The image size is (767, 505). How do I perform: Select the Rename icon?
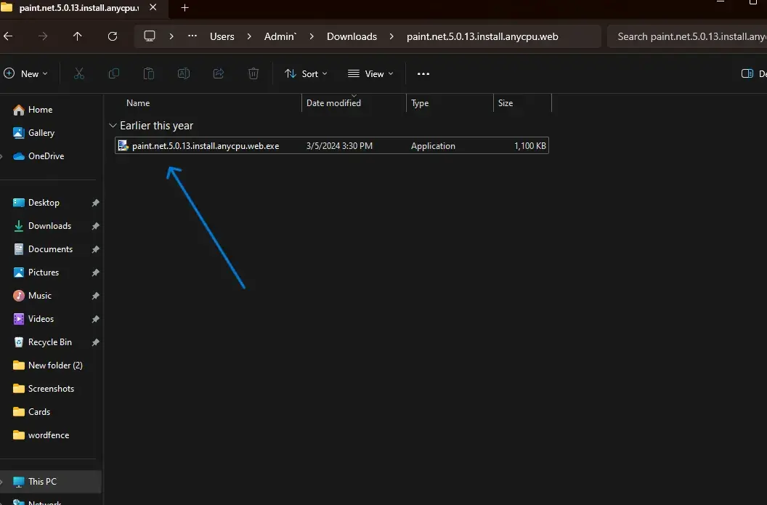[183, 73]
